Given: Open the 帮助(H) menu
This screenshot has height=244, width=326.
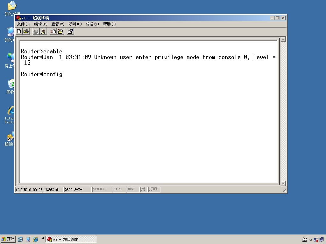Looking at the screenshot, I should pyautogui.click(x=110, y=24).
